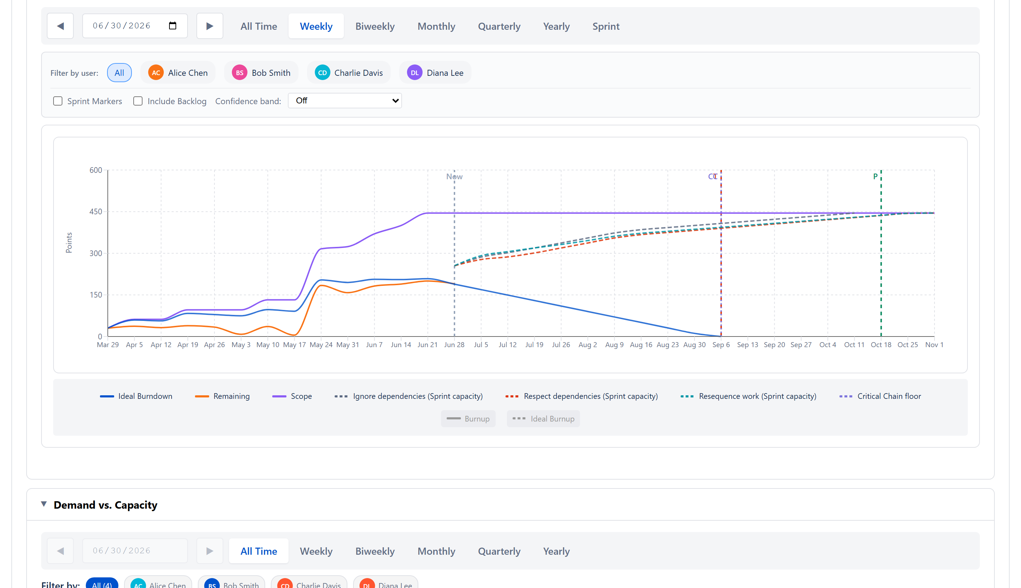This screenshot has height=588, width=1021.
Task: Click Charlie Davis CD avatar in user filter
Action: (322, 73)
